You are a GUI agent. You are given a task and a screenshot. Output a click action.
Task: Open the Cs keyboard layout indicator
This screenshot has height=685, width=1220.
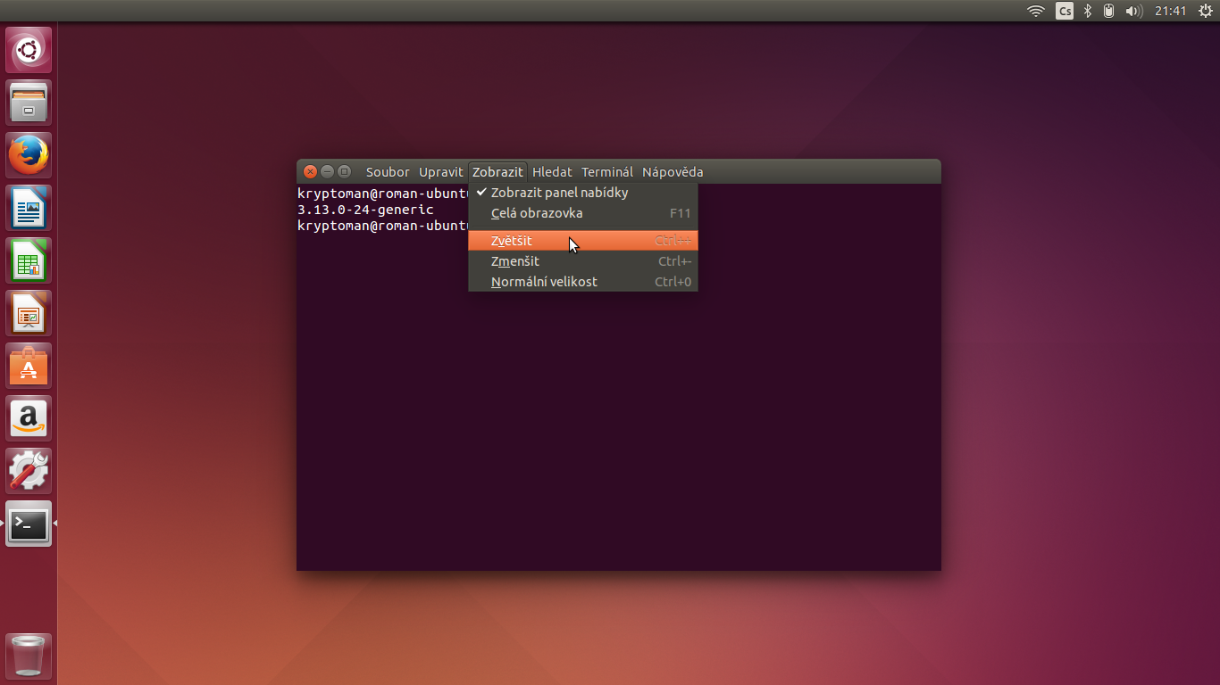tap(1065, 11)
